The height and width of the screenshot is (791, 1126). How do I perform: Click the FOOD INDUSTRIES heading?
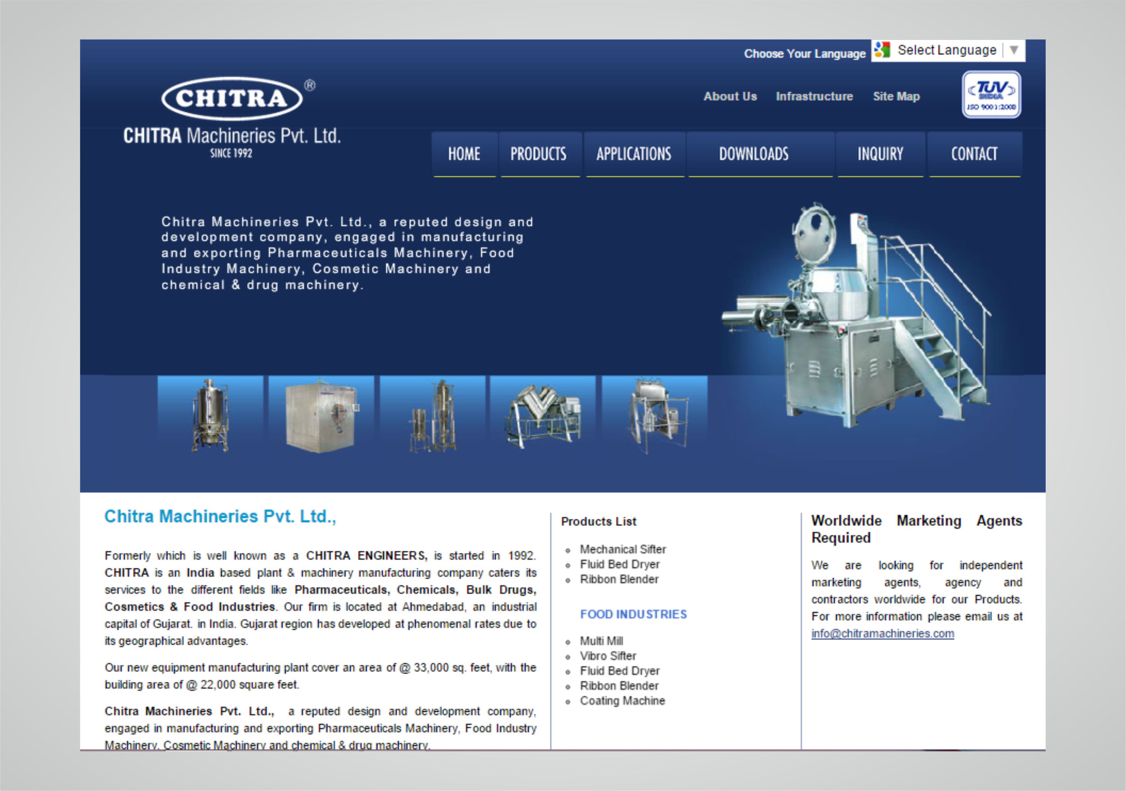(x=633, y=614)
